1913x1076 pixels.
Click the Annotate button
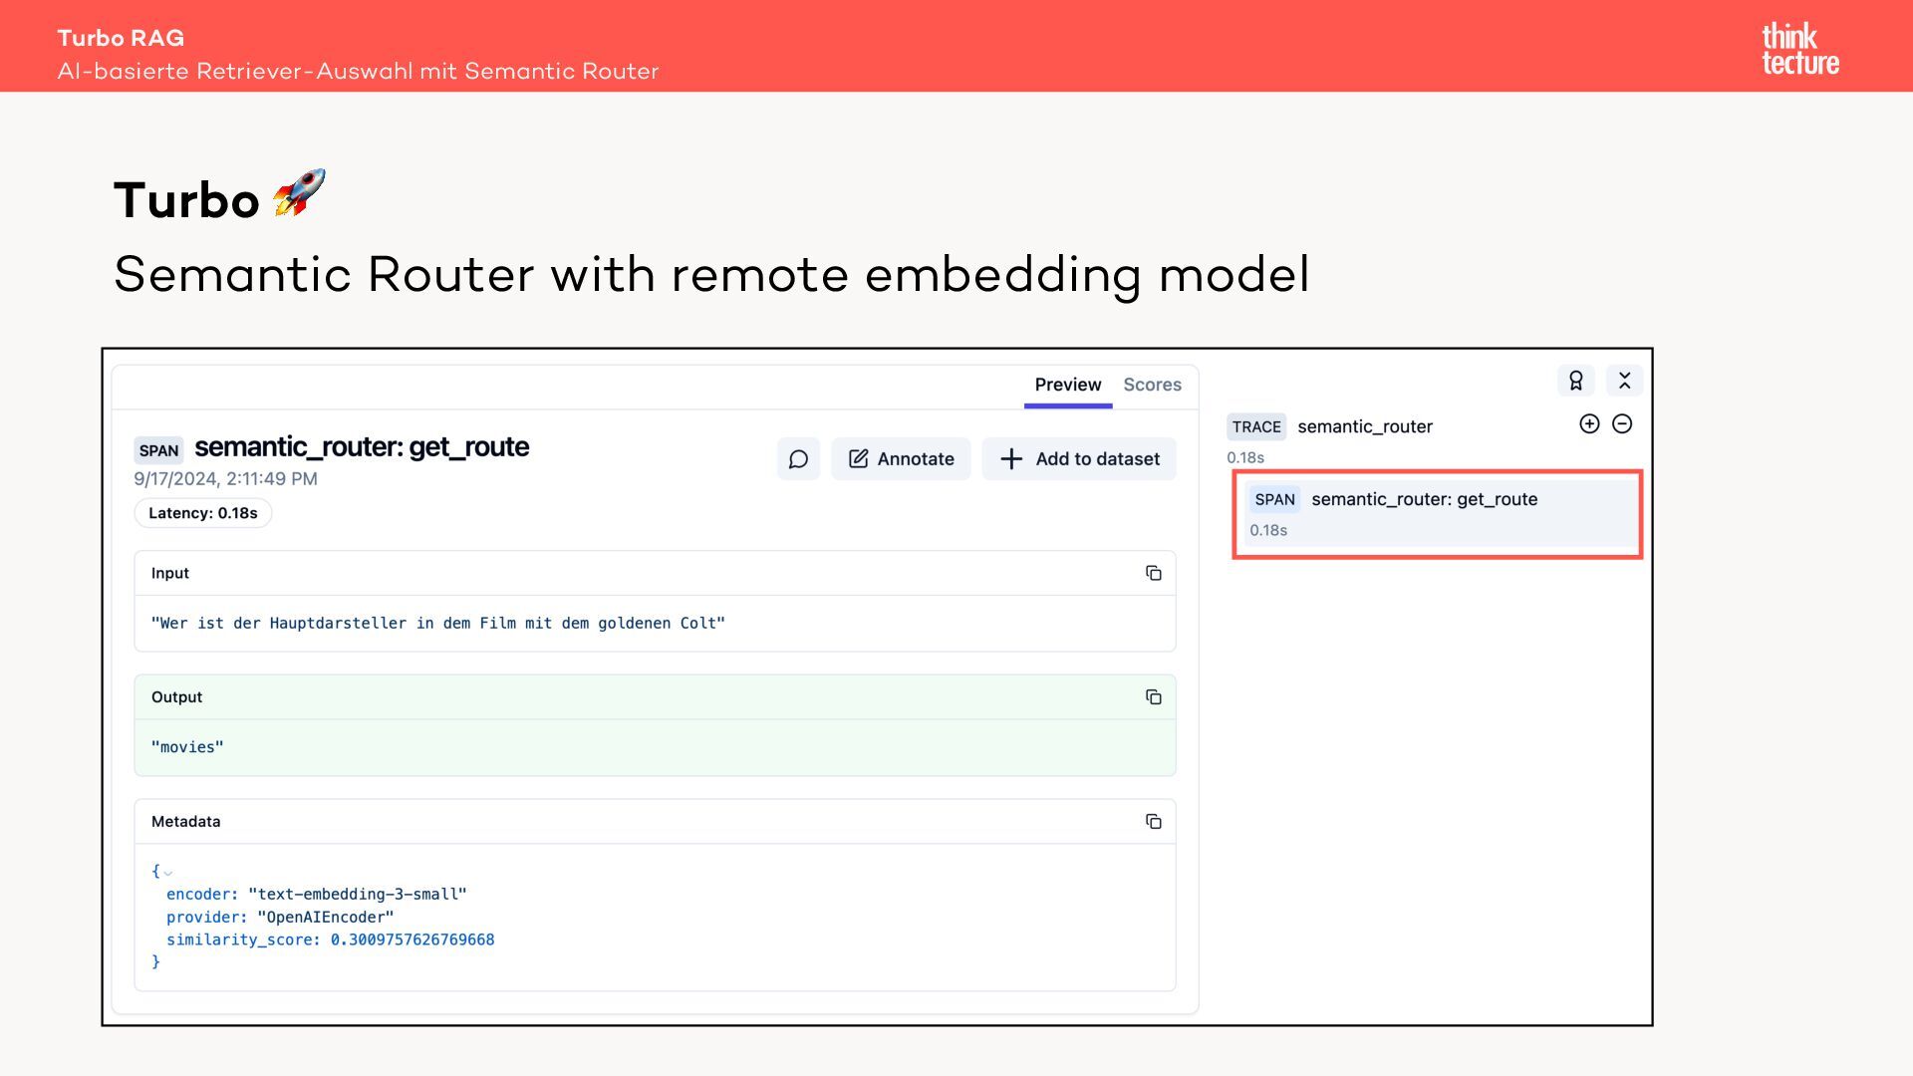pos(901,459)
